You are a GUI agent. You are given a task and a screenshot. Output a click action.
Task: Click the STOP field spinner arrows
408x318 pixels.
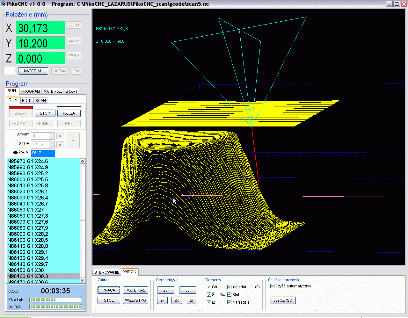click(x=51, y=145)
